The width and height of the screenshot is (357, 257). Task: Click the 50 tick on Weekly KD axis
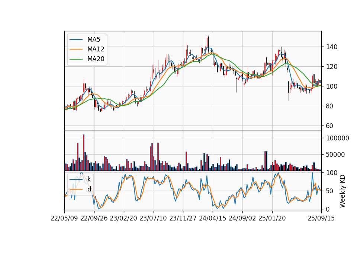coord(330,191)
